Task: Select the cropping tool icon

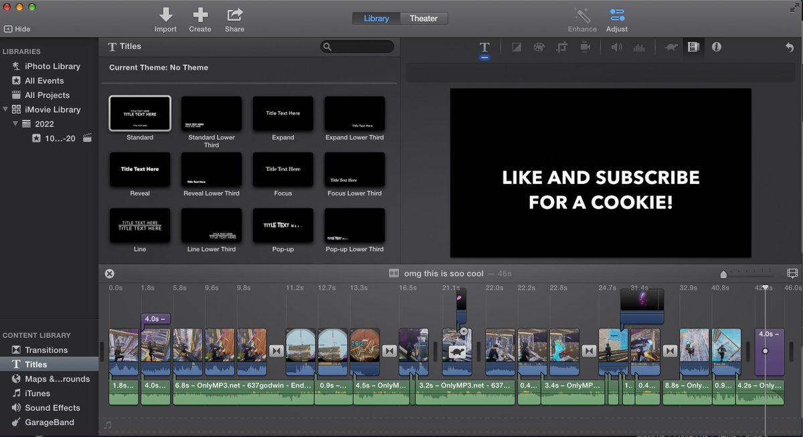Action: click(x=561, y=48)
